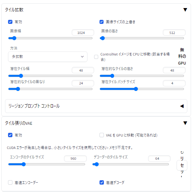Adjust the 潜在タイル バッチ サイズ slider
Screen dimensions: 193x192
pos(142,89)
